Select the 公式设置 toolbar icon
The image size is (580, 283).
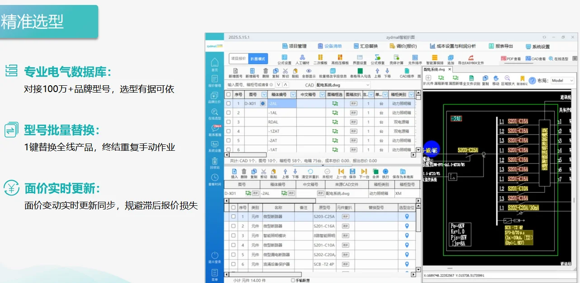tap(285, 57)
